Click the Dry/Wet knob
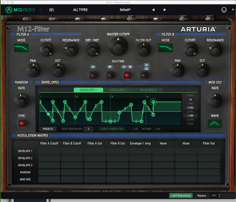 coord(93,50)
